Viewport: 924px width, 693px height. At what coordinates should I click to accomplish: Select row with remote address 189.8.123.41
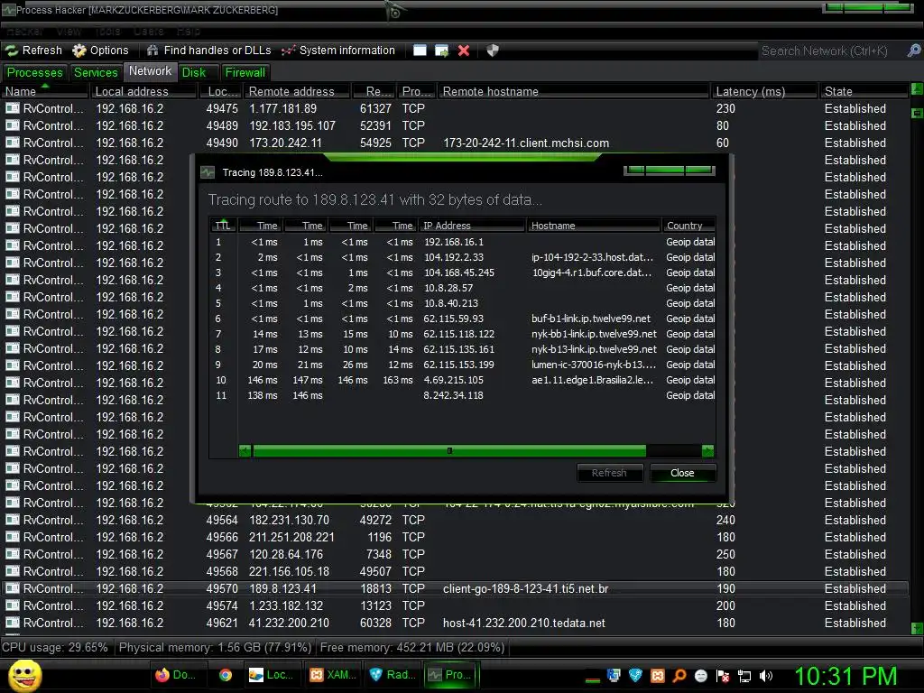click(x=455, y=588)
